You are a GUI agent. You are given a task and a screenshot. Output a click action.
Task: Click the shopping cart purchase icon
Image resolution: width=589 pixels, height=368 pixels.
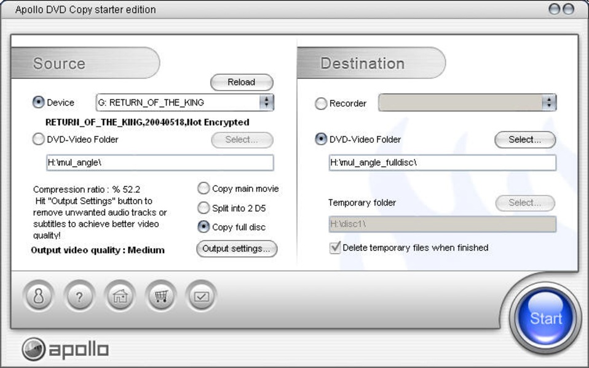(161, 297)
